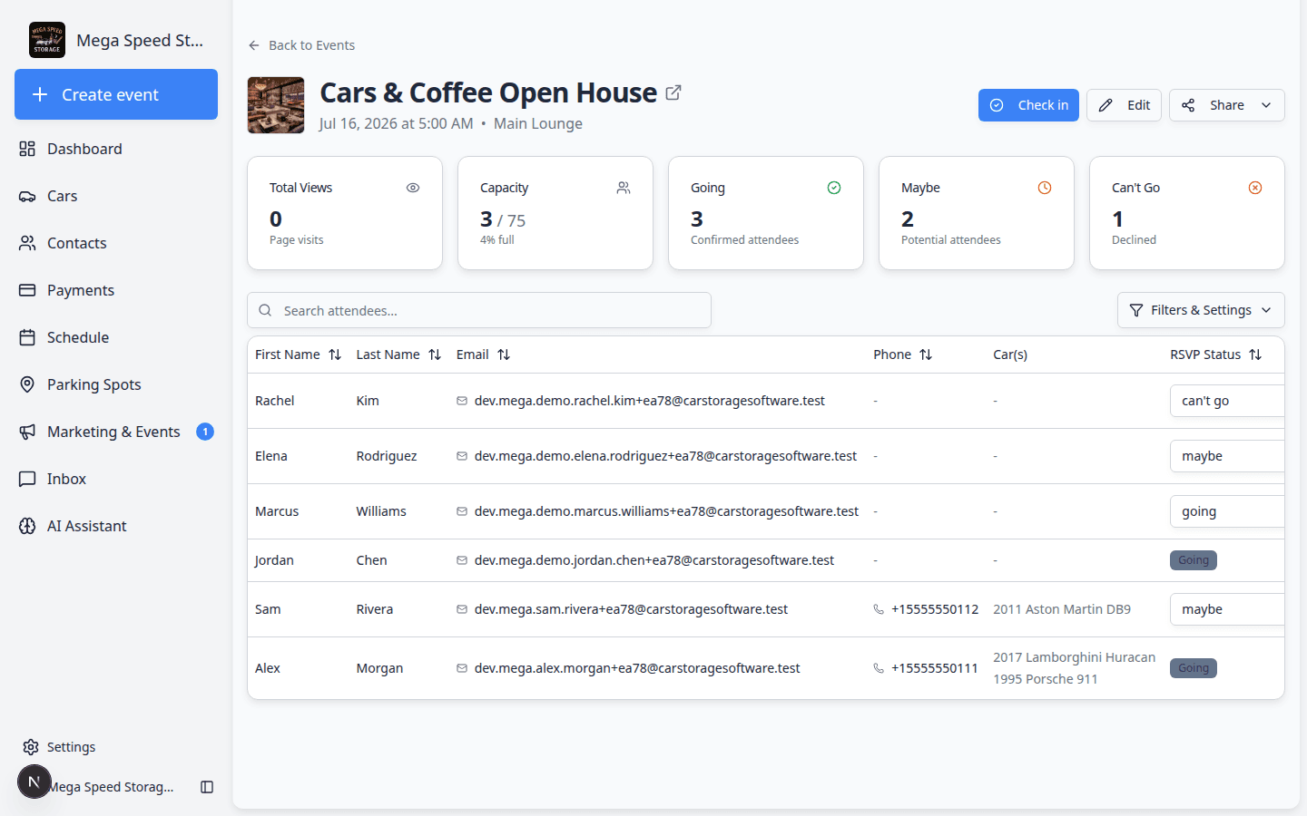
Task: Click Marcus Williams's email address
Action: [x=666, y=511]
